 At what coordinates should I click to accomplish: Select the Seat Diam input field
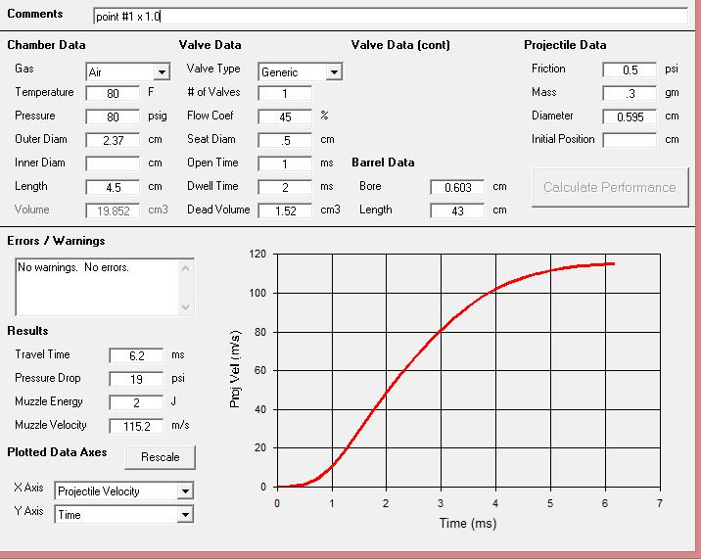pos(285,141)
